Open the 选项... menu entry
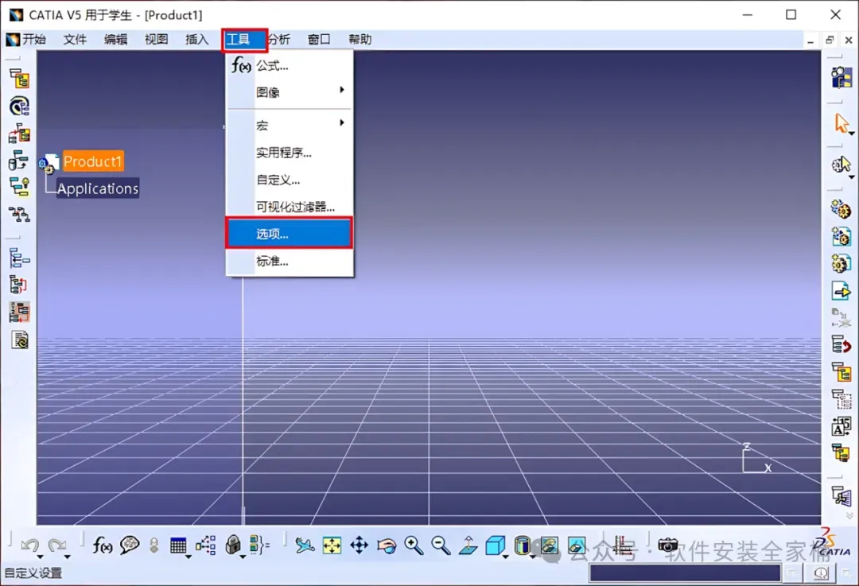 (x=289, y=234)
